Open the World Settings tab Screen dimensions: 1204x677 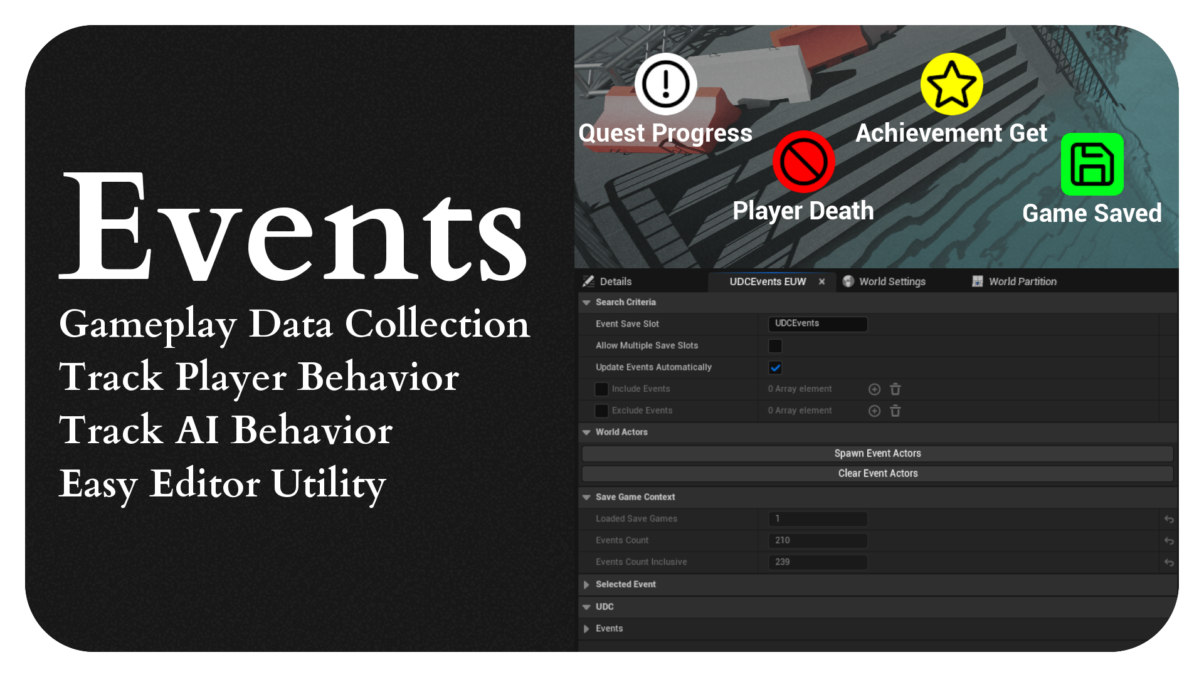[x=892, y=281]
